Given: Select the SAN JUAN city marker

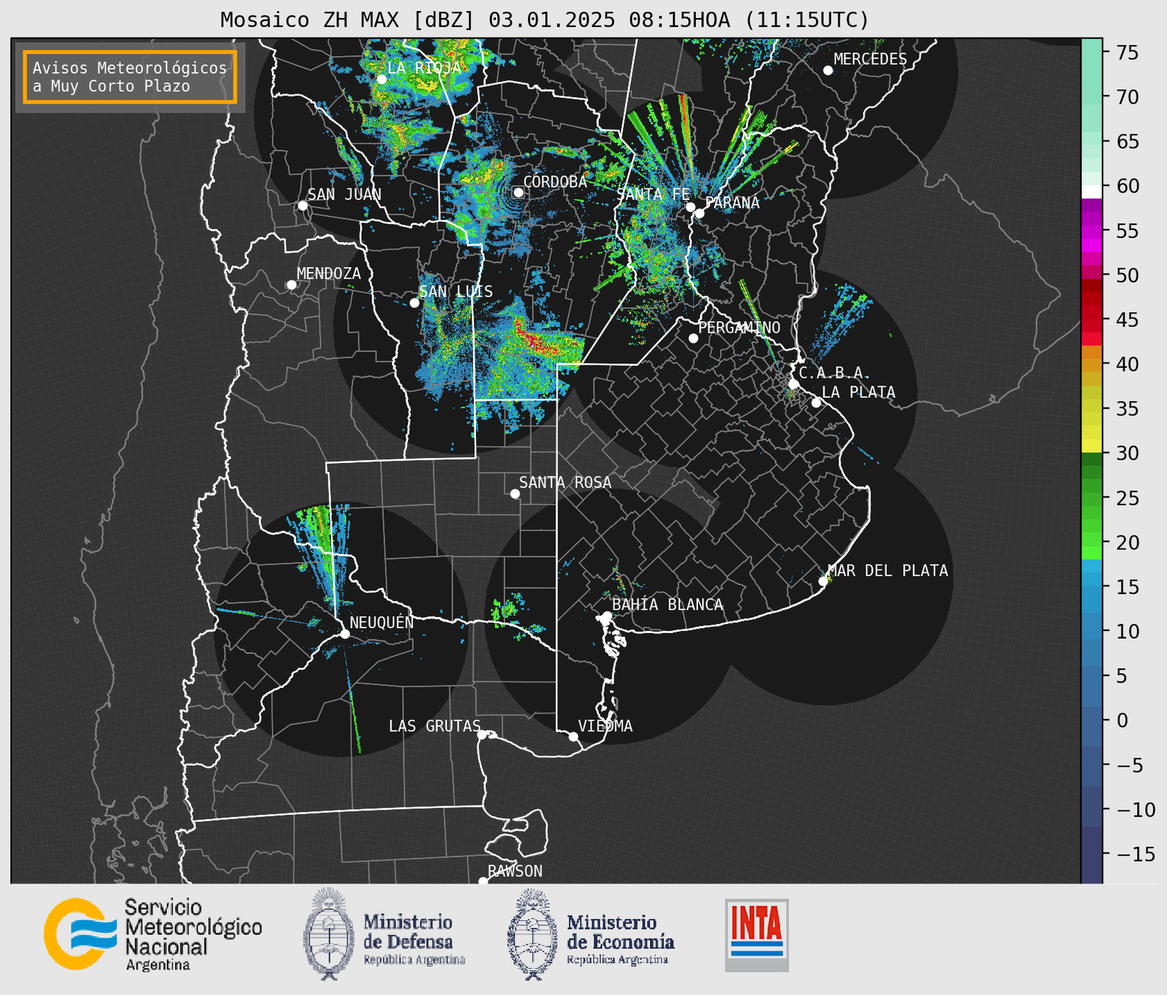Looking at the screenshot, I should click(x=302, y=206).
